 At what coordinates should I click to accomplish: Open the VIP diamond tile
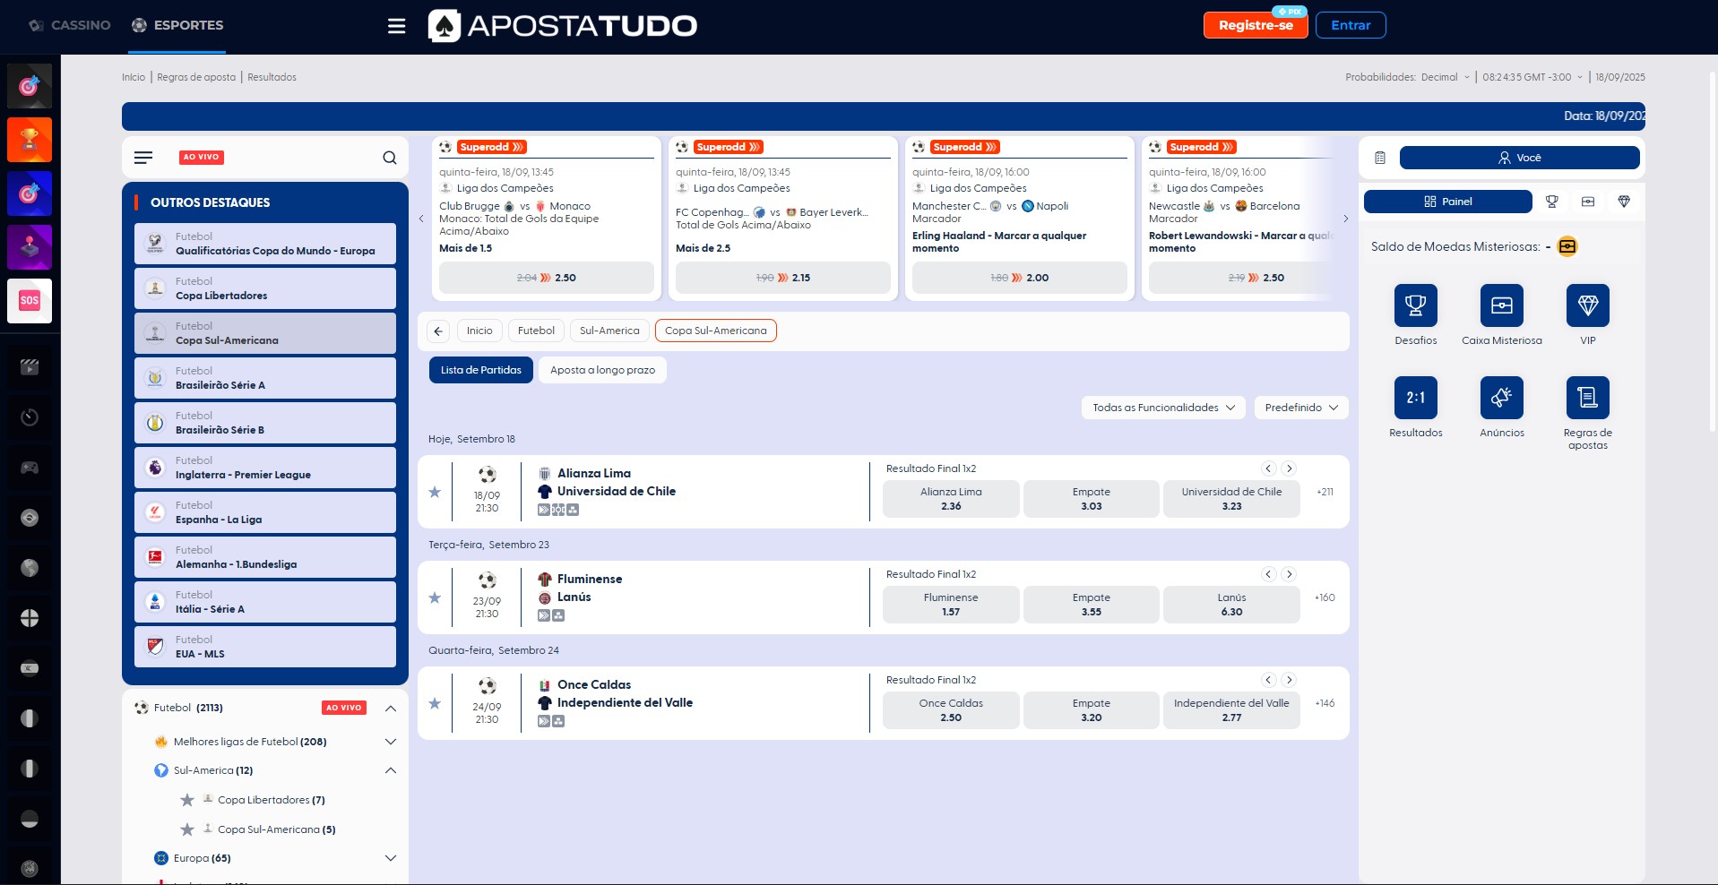(1588, 305)
